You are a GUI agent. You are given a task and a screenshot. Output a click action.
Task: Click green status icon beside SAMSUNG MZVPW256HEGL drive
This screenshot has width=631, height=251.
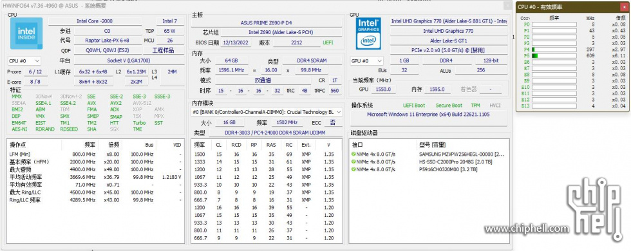click(x=353, y=154)
